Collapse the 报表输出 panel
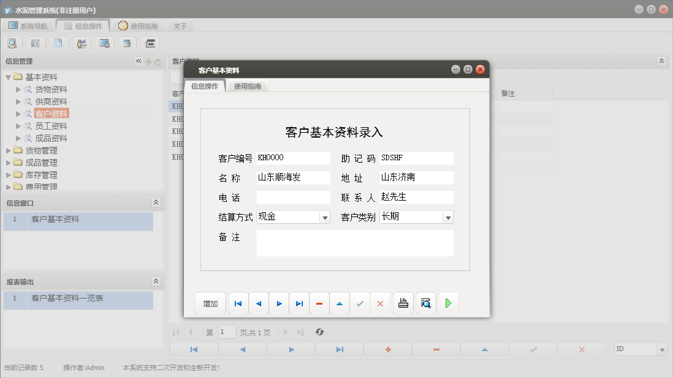Viewport: 673px width, 378px height. [x=156, y=281]
